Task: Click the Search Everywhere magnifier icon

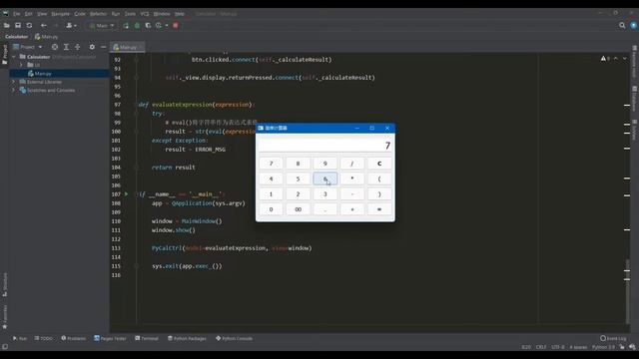Action: coord(622,26)
